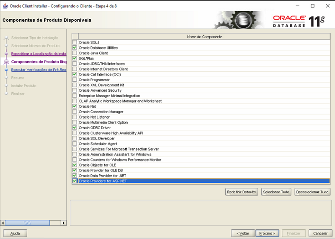Viewport: 335px width, 239px height.
Task: Check Oracle Administration Assistant for Windows checkbox
Action: click(75, 154)
